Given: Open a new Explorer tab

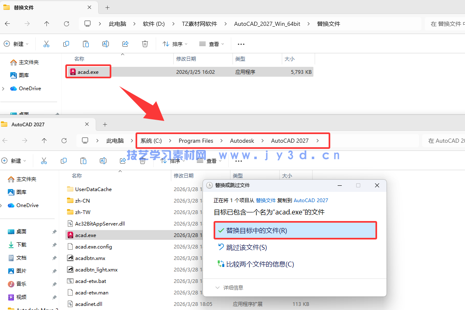Looking at the screenshot, I should [108, 7].
